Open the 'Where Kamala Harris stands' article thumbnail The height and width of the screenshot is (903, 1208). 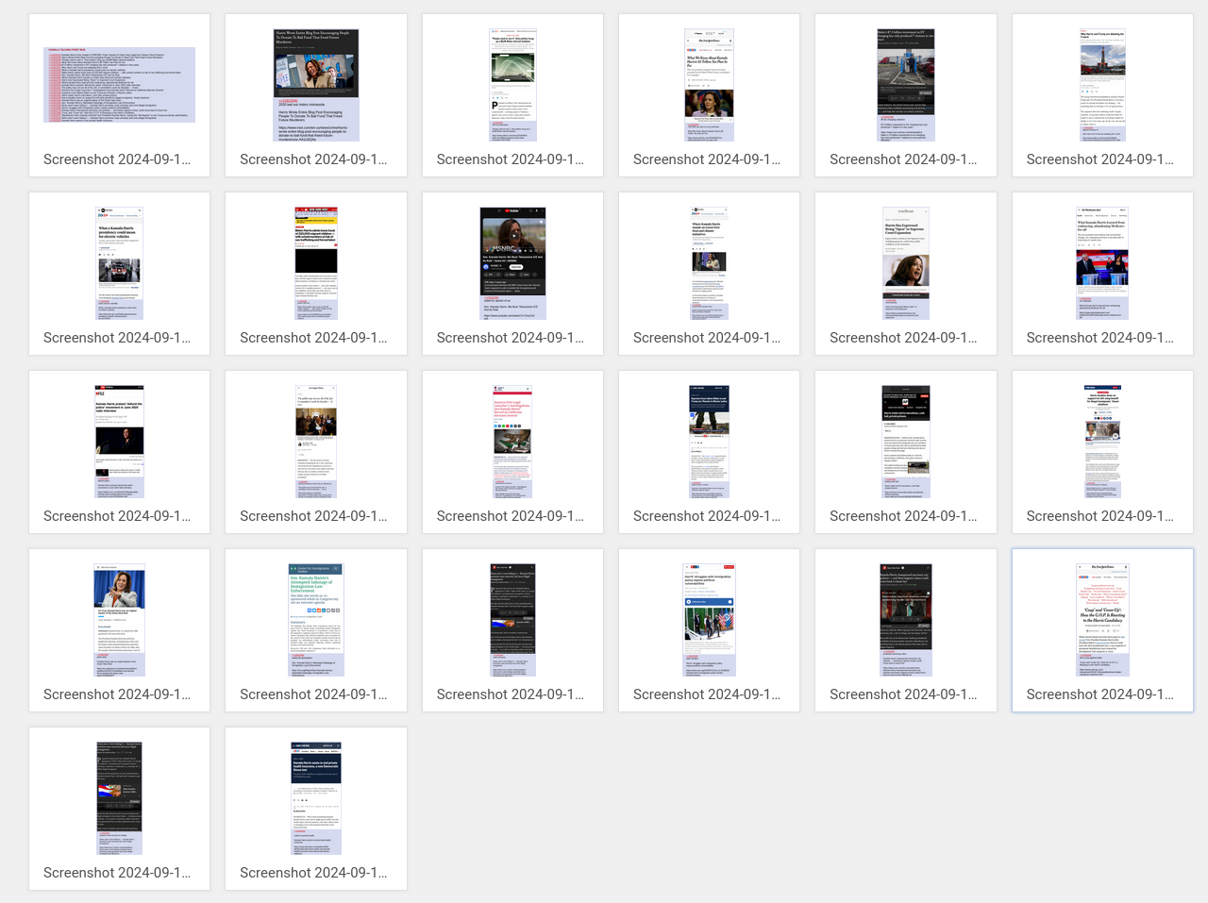[709, 263]
